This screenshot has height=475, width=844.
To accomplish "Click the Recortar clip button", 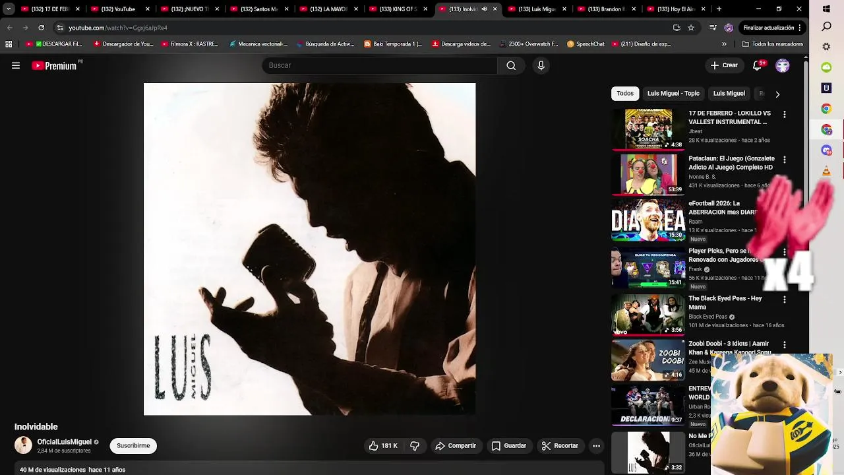I will 560,446.
